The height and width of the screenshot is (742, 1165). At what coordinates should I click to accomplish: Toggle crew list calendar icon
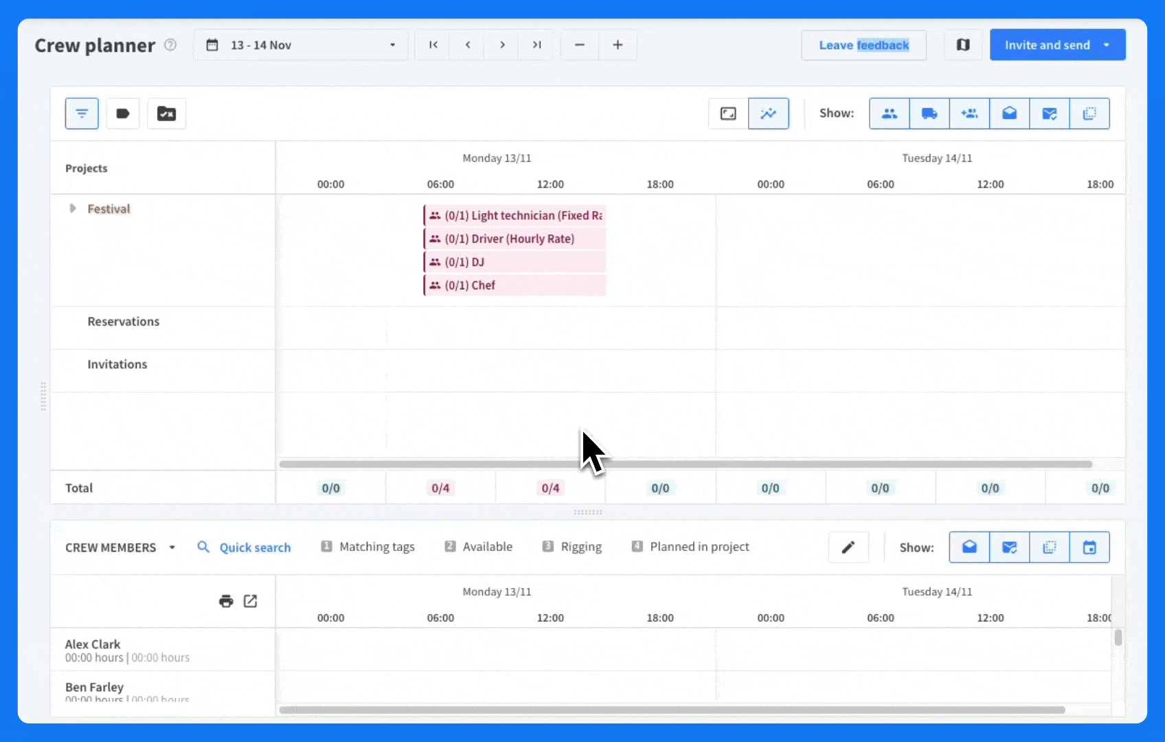pos(1089,548)
